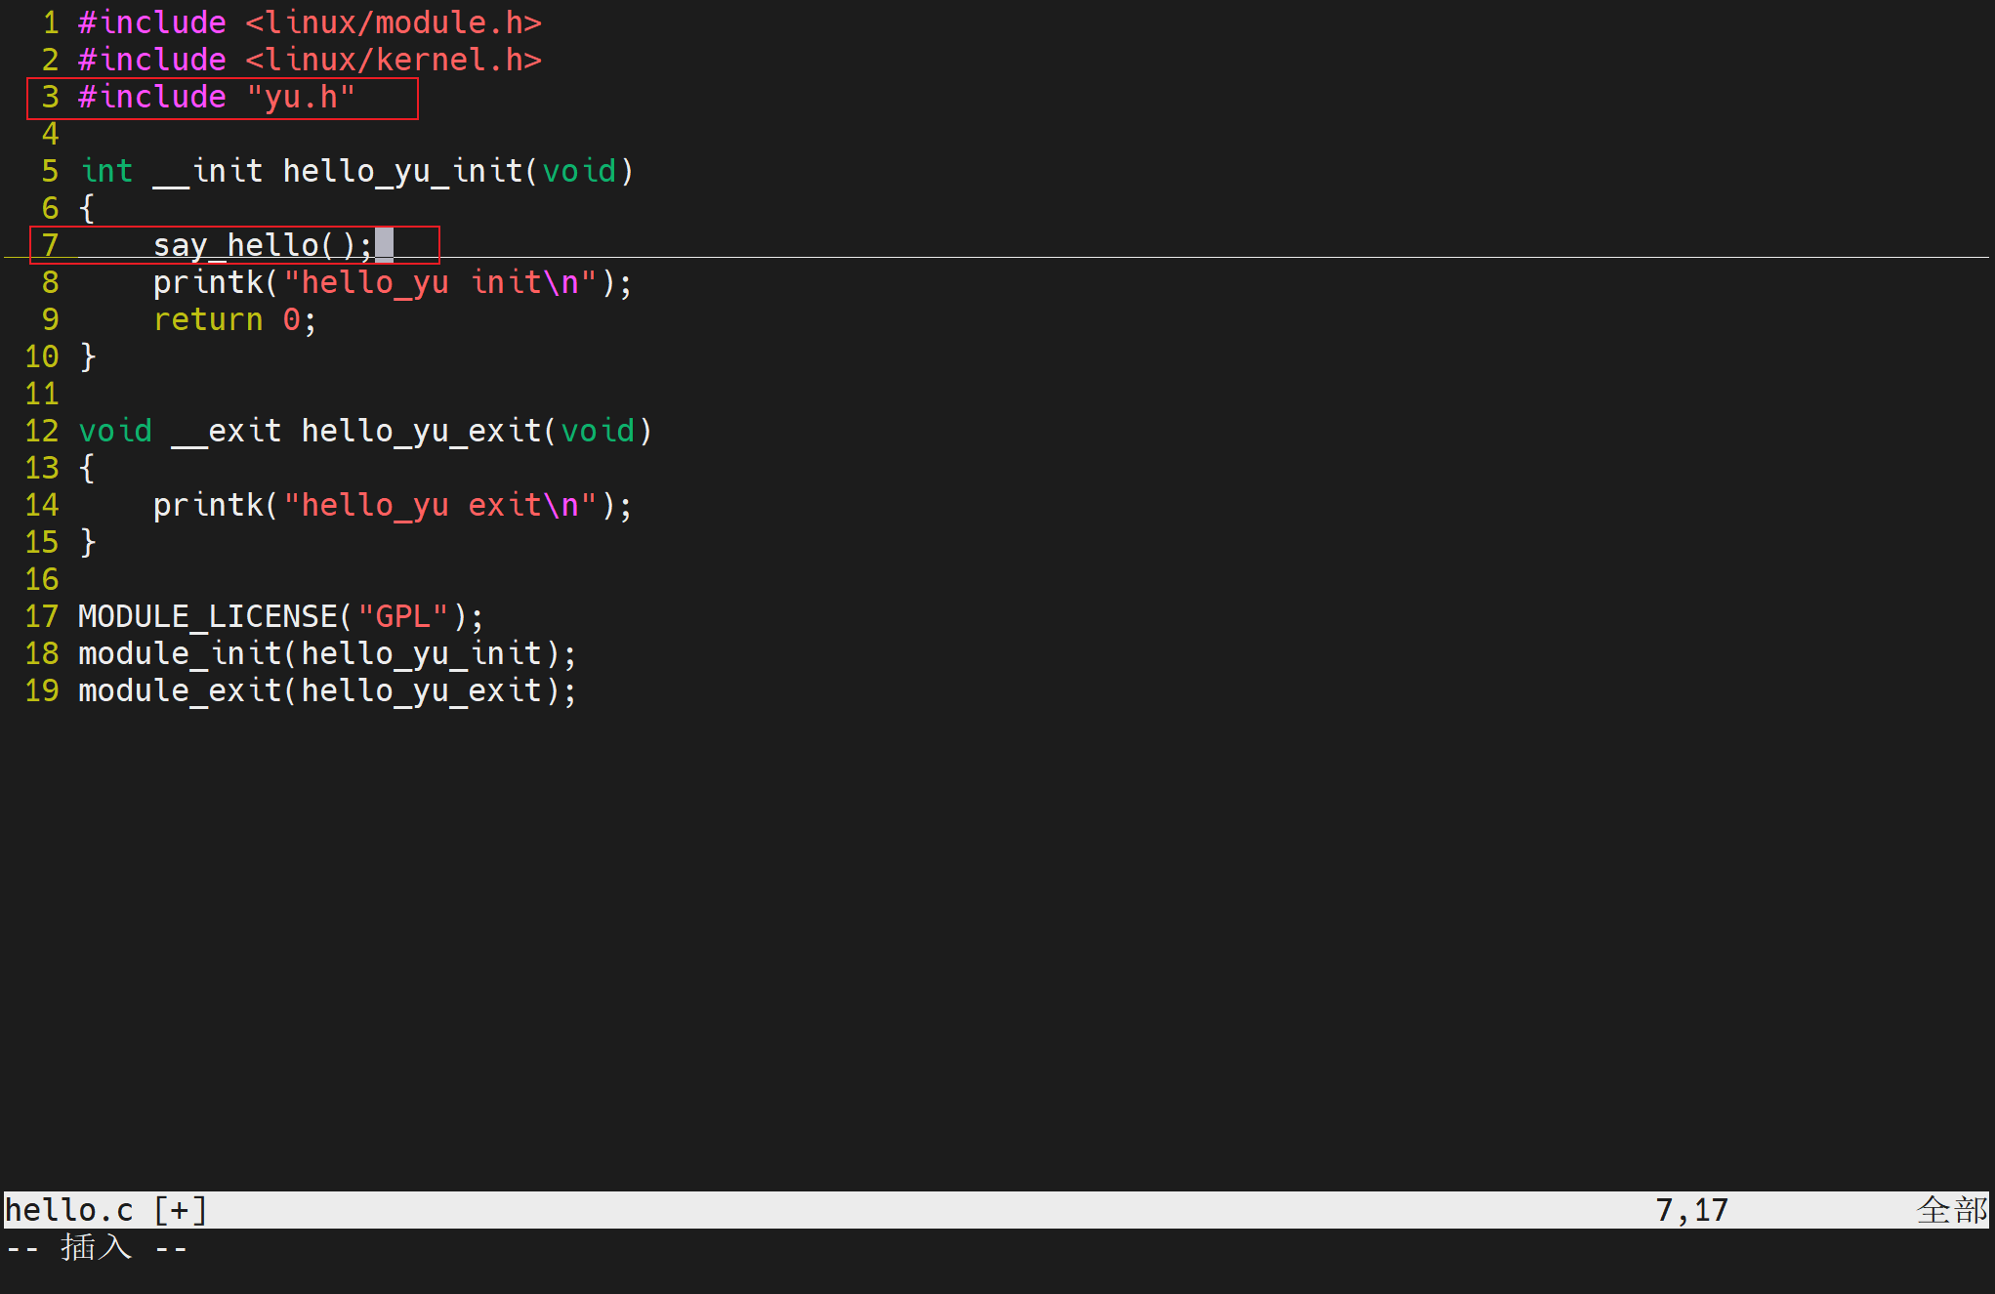Click the module_exit call on line 19
1995x1294 pixels.
point(180,690)
